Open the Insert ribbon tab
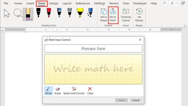Screen dimensions: 188x106 [30, 3]
